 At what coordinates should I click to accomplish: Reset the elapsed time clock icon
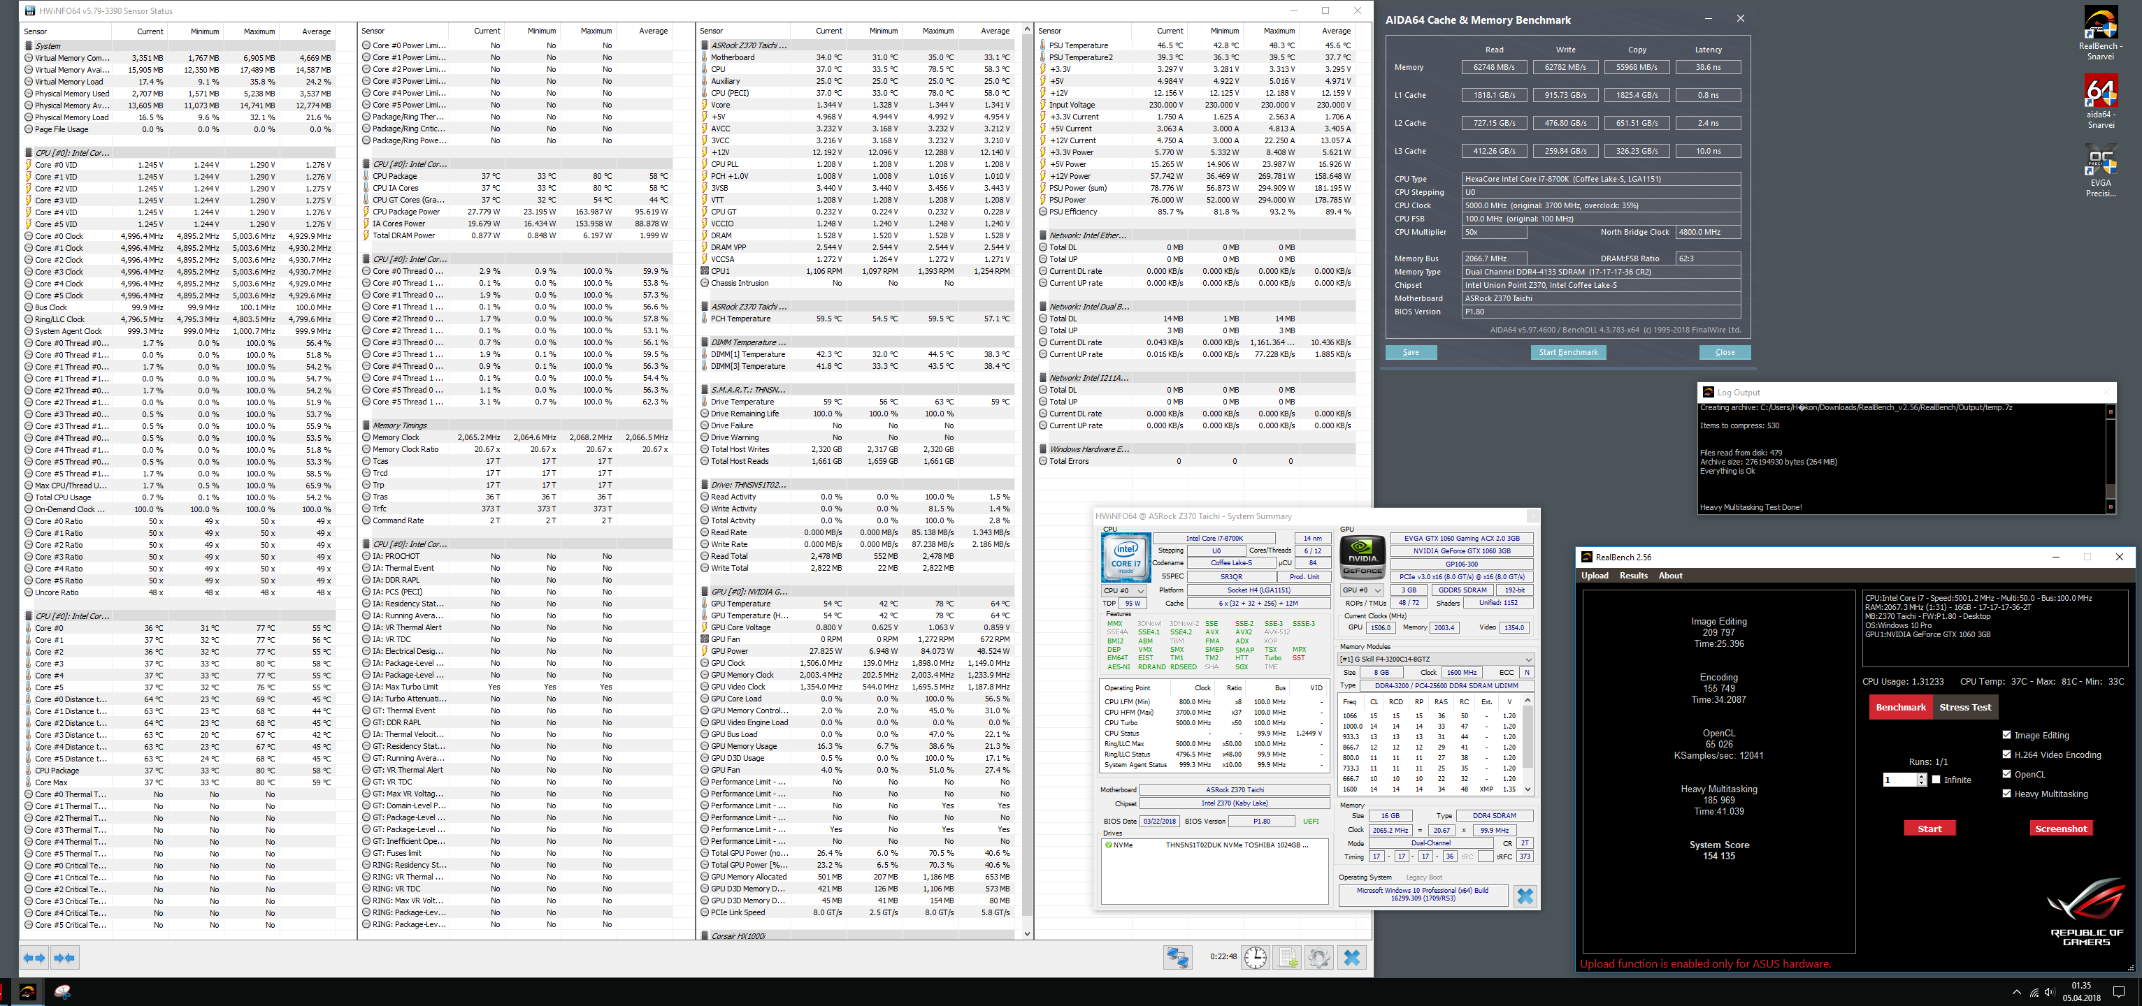[x=1255, y=958]
